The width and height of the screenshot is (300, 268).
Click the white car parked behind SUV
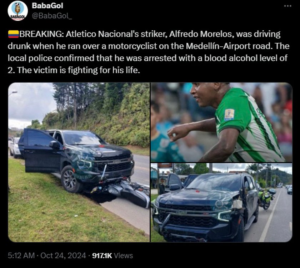(15, 148)
